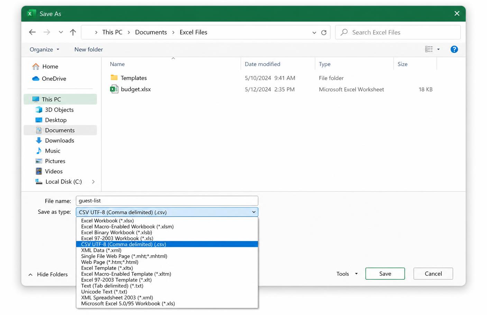The image size is (487, 315).
Task: Open the blue Help icon
Action: 454,49
